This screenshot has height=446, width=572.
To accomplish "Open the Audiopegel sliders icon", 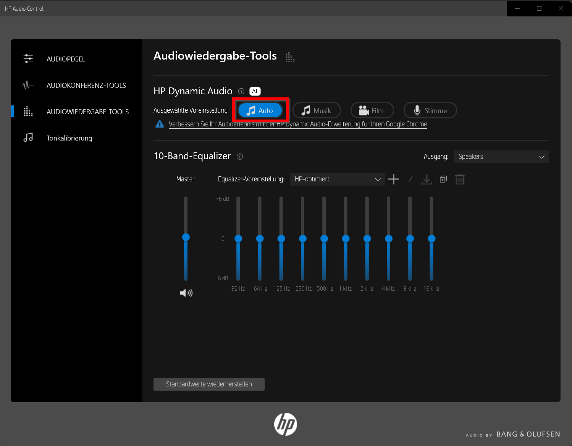I will (28, 59).
